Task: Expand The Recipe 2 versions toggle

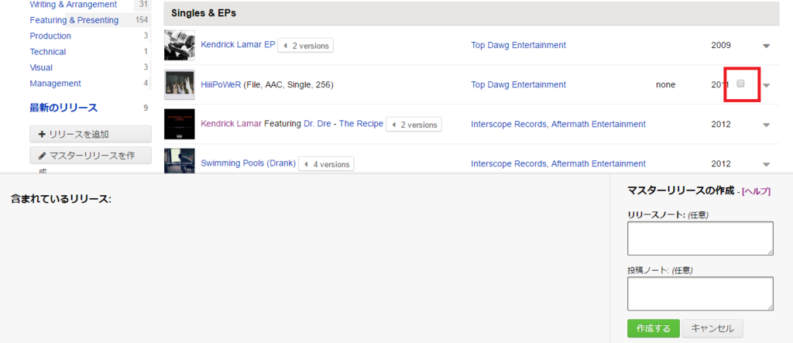Action: [414, 125]
